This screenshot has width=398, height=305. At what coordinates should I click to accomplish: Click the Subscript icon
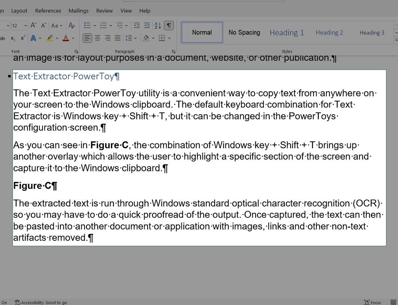point(12,38)
